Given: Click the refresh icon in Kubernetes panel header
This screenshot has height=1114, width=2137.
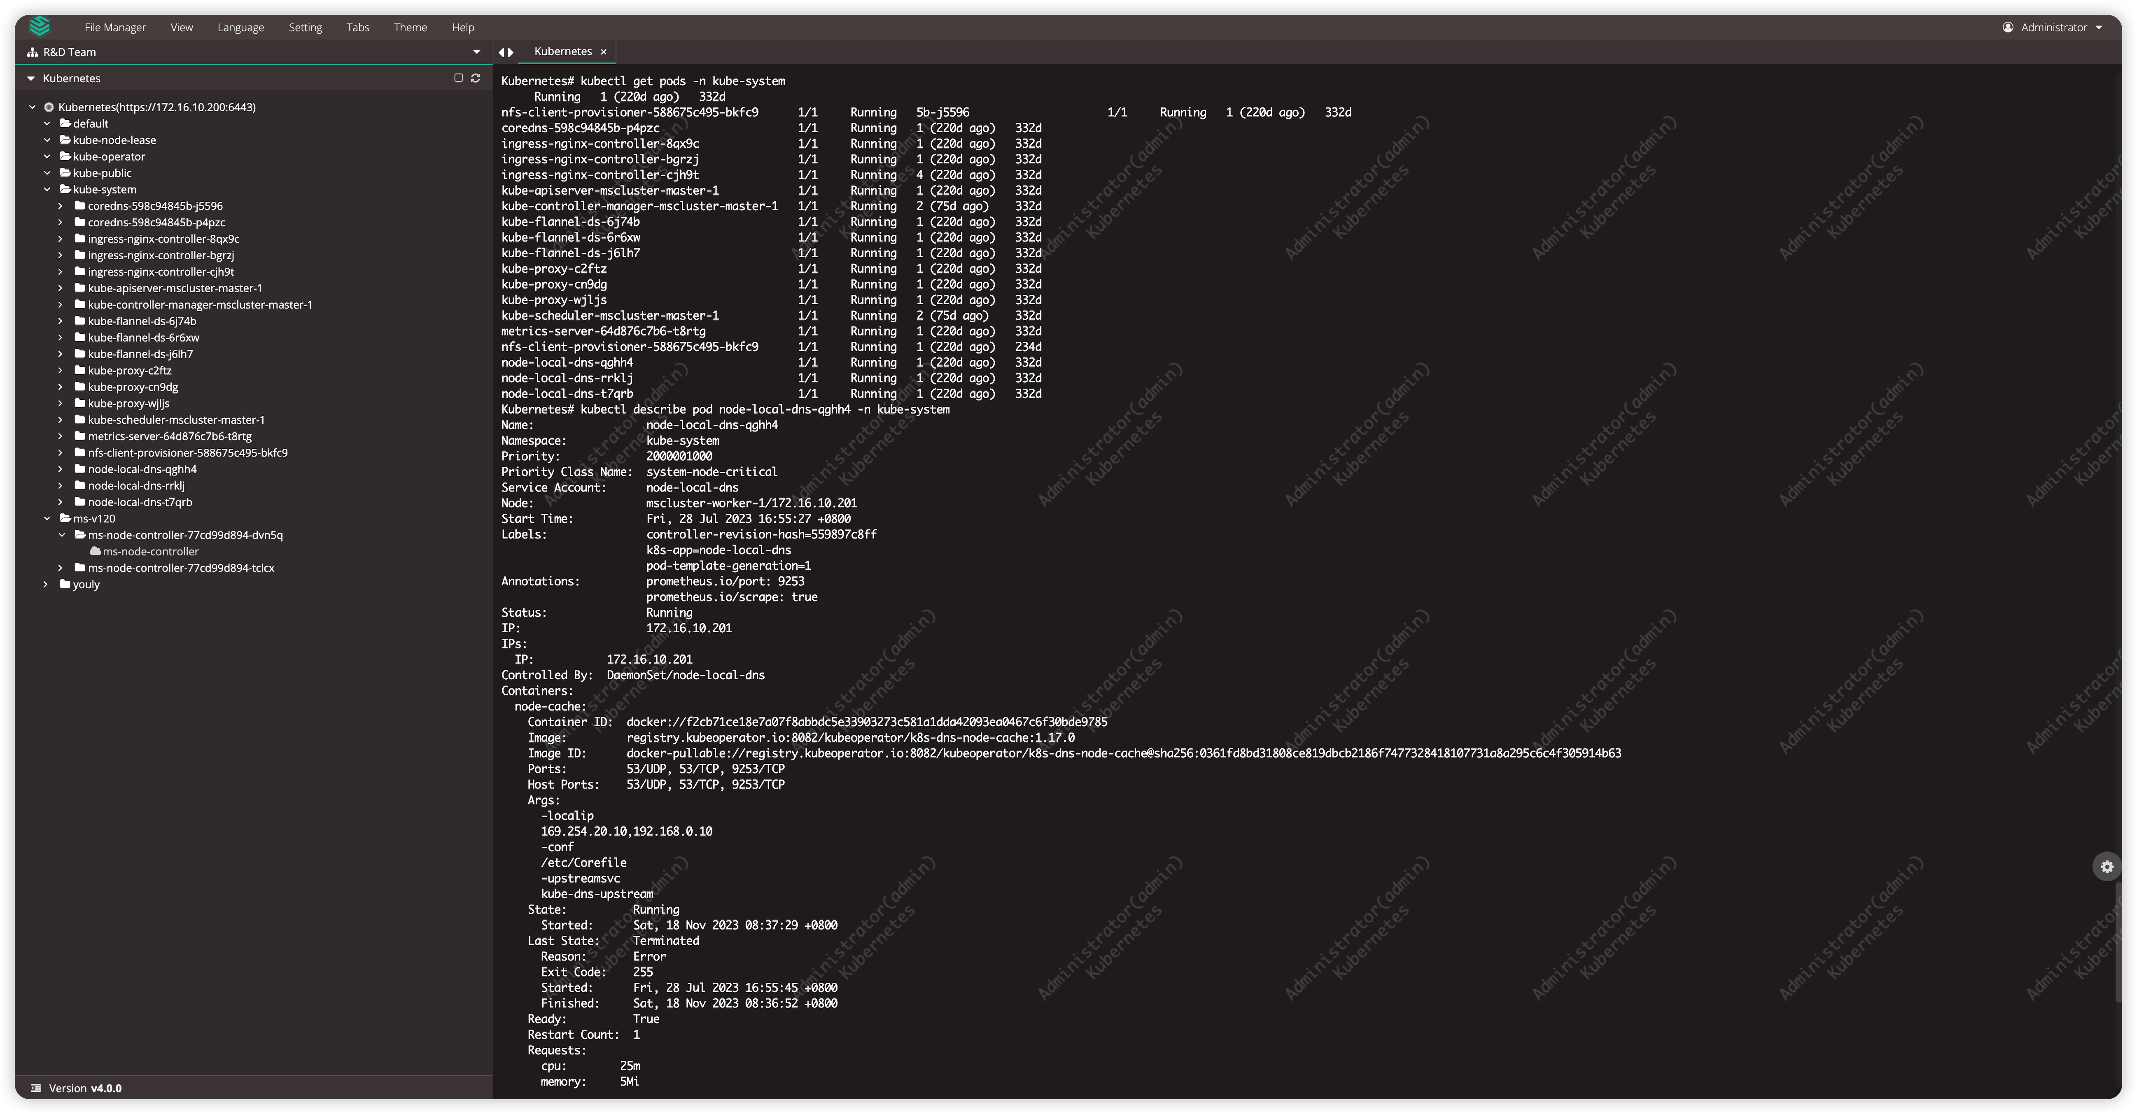Looking at the screenshot, I should coord(475,78).
